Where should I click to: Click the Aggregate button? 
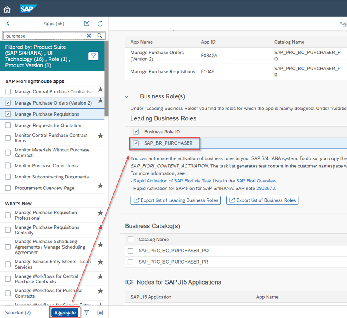(65, 312)
